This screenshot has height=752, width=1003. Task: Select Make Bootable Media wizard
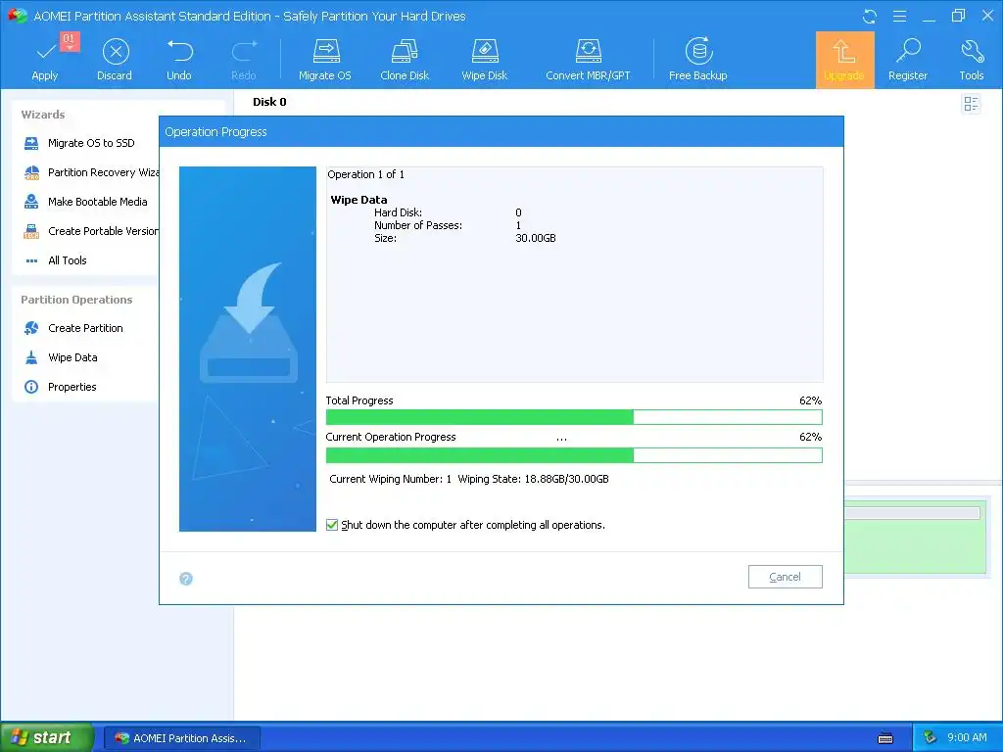(x=85, y=202)
